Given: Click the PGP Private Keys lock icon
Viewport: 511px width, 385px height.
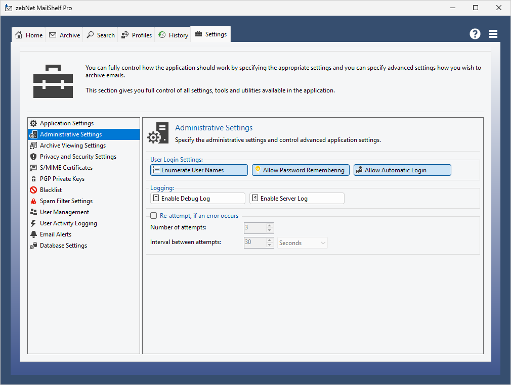Looking at the screenshot, I should coord(33,179).
